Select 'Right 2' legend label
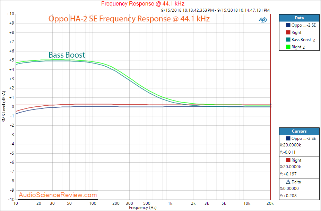Viewport: 321px width, 211px height. pos(298,47)
